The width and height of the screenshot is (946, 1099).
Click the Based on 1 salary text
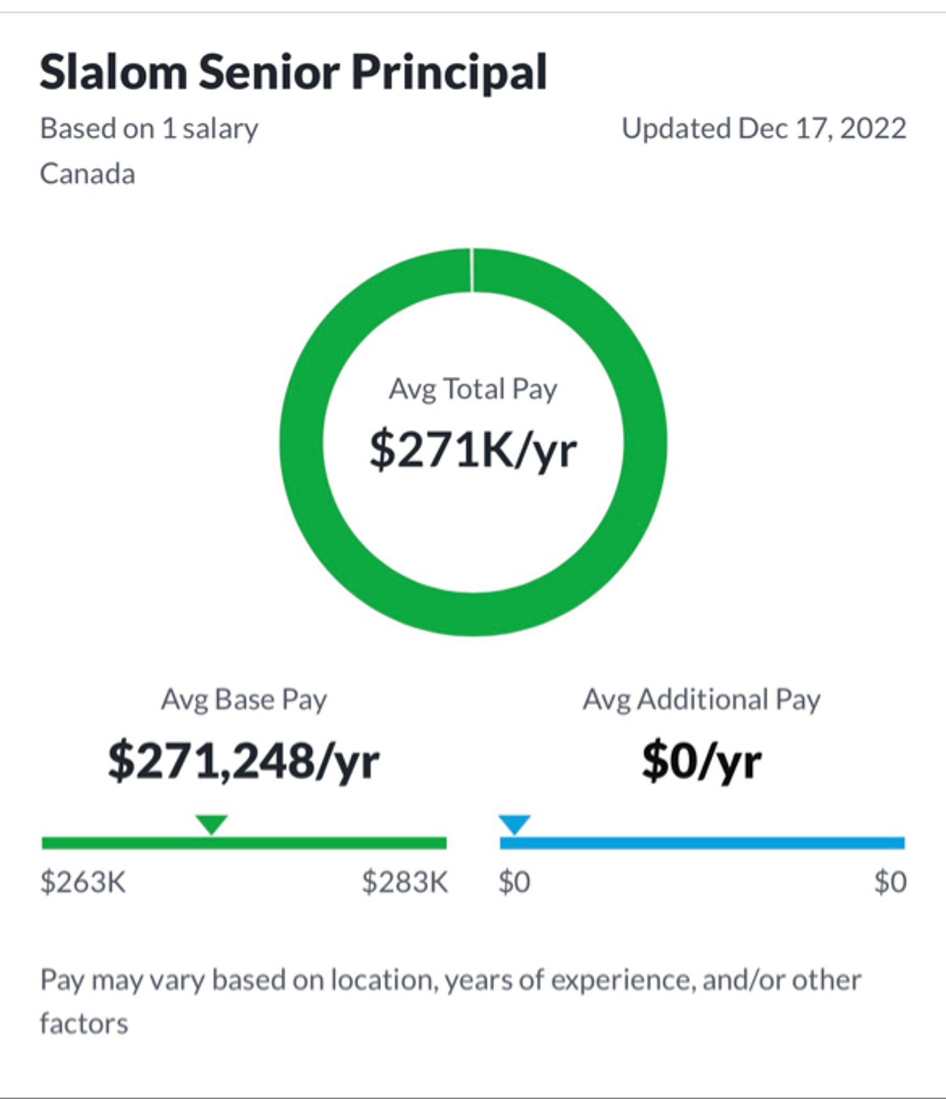[149, 129]
